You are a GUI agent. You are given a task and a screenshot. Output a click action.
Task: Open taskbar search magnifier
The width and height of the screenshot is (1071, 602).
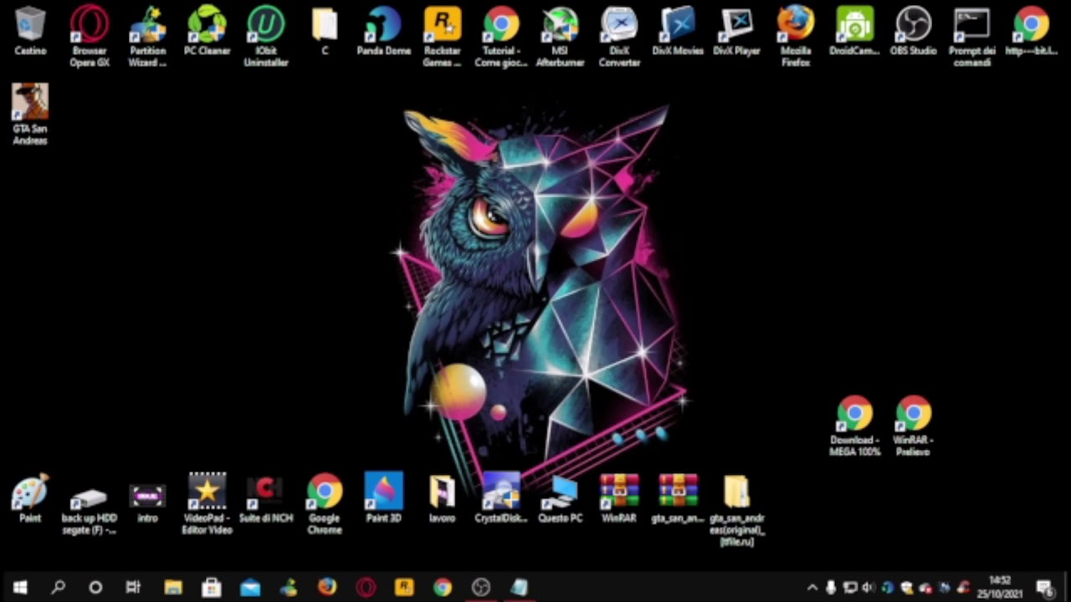point(58,588)
